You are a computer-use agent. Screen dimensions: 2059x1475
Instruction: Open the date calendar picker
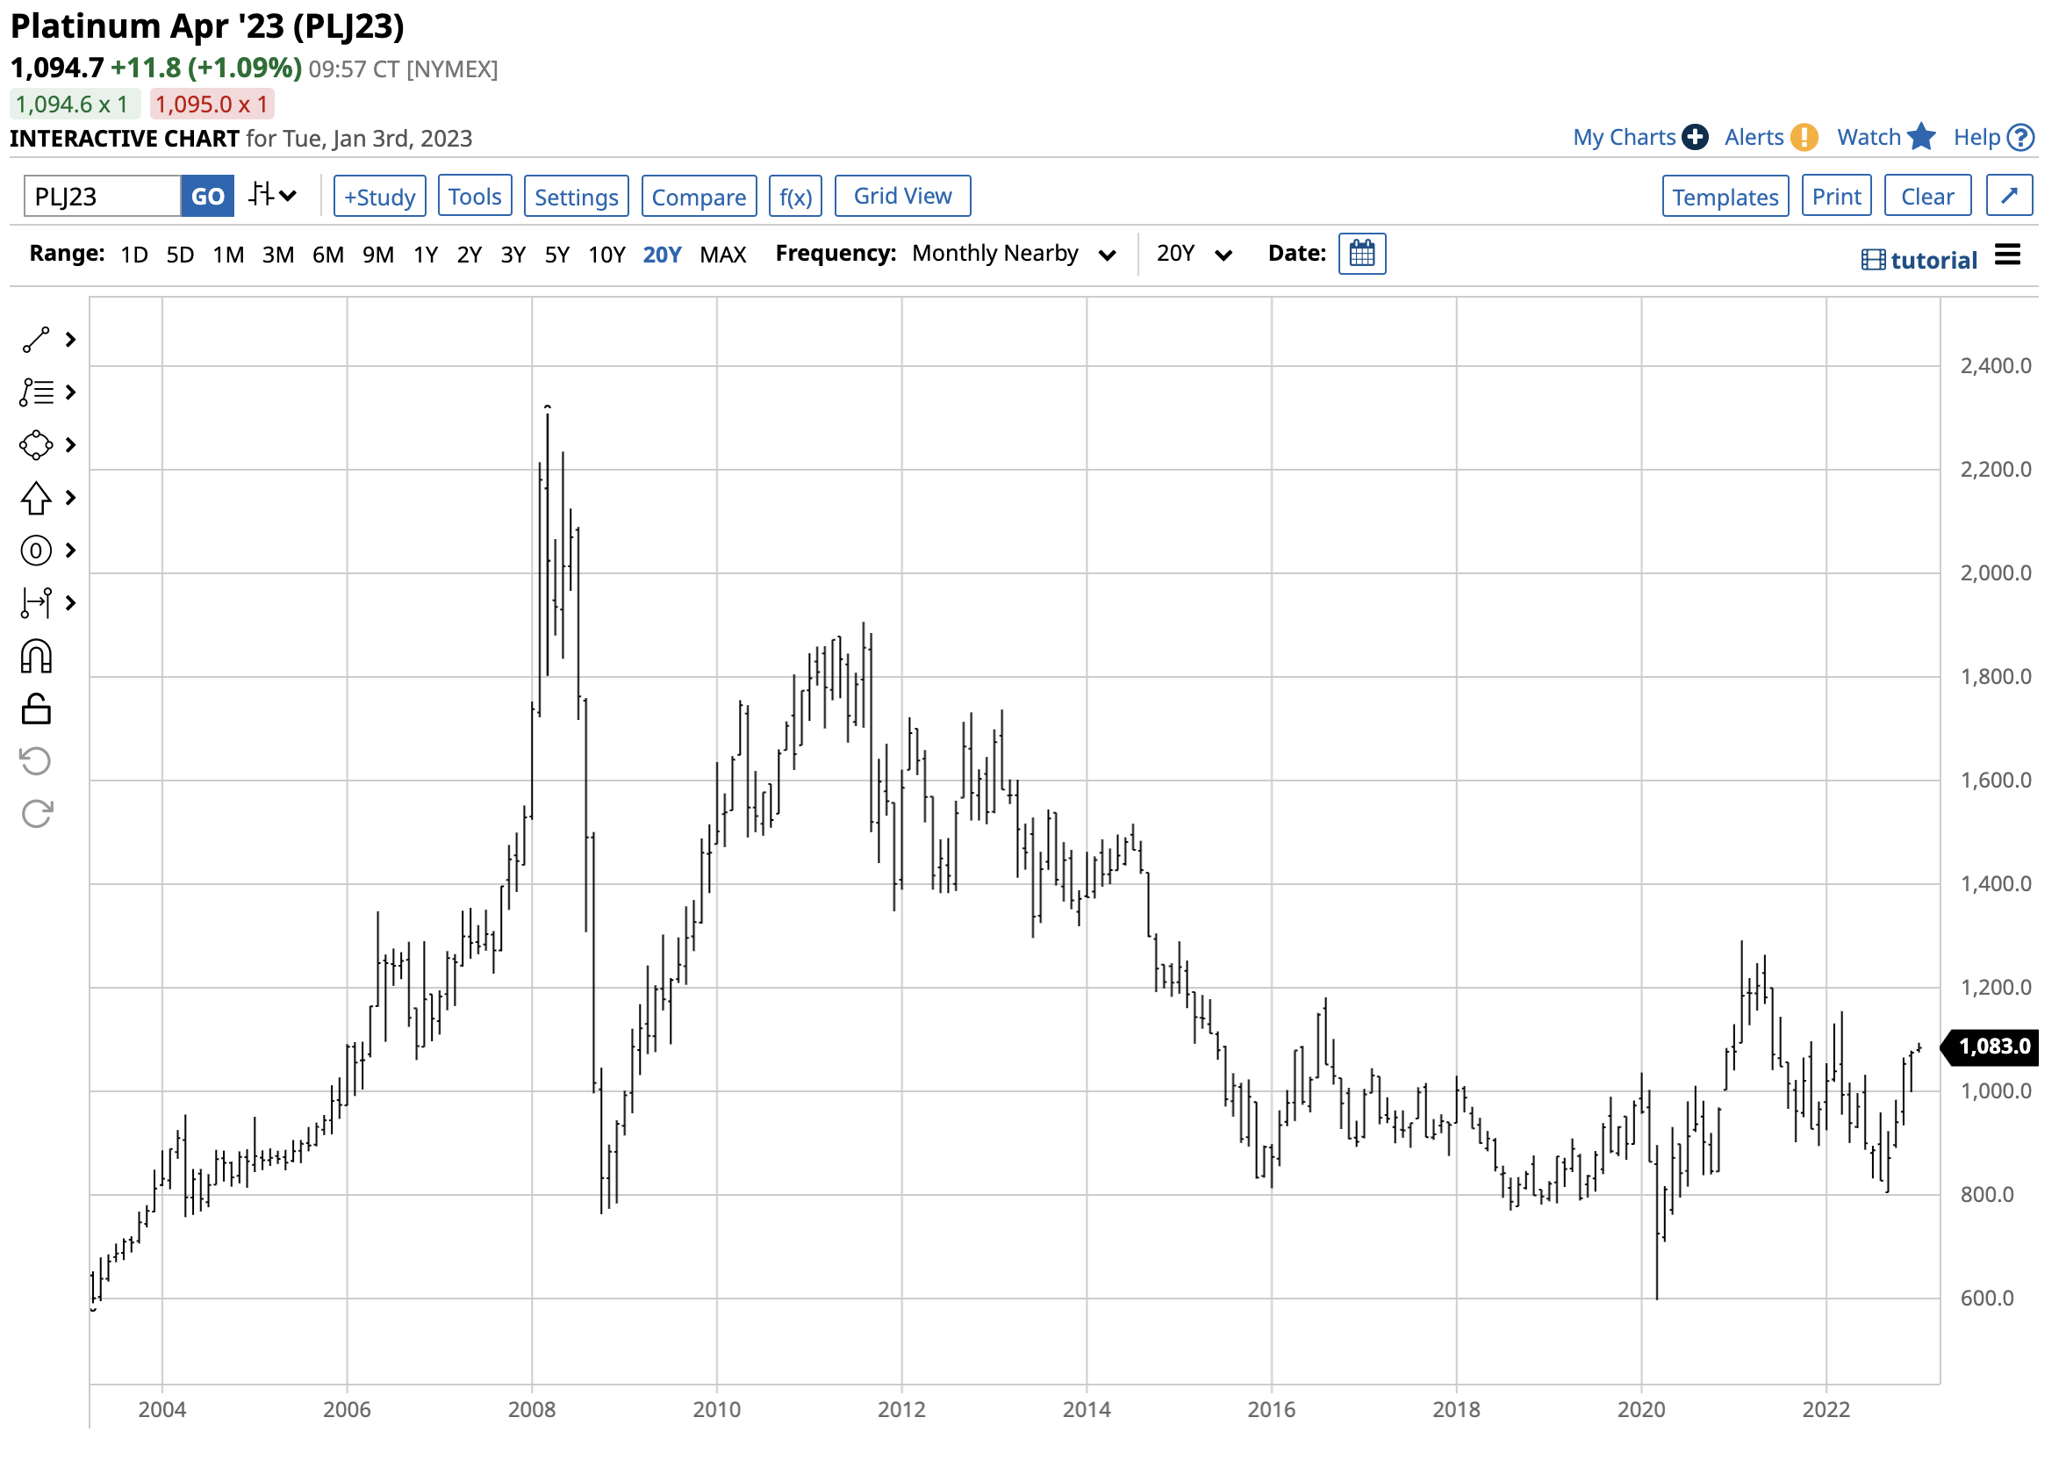[1364, 255]
